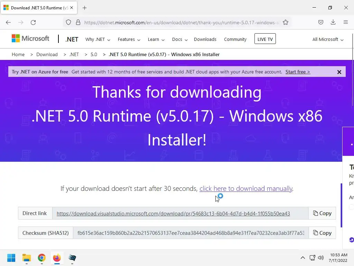Click the page vertical scrollbar

coord(353,70)
